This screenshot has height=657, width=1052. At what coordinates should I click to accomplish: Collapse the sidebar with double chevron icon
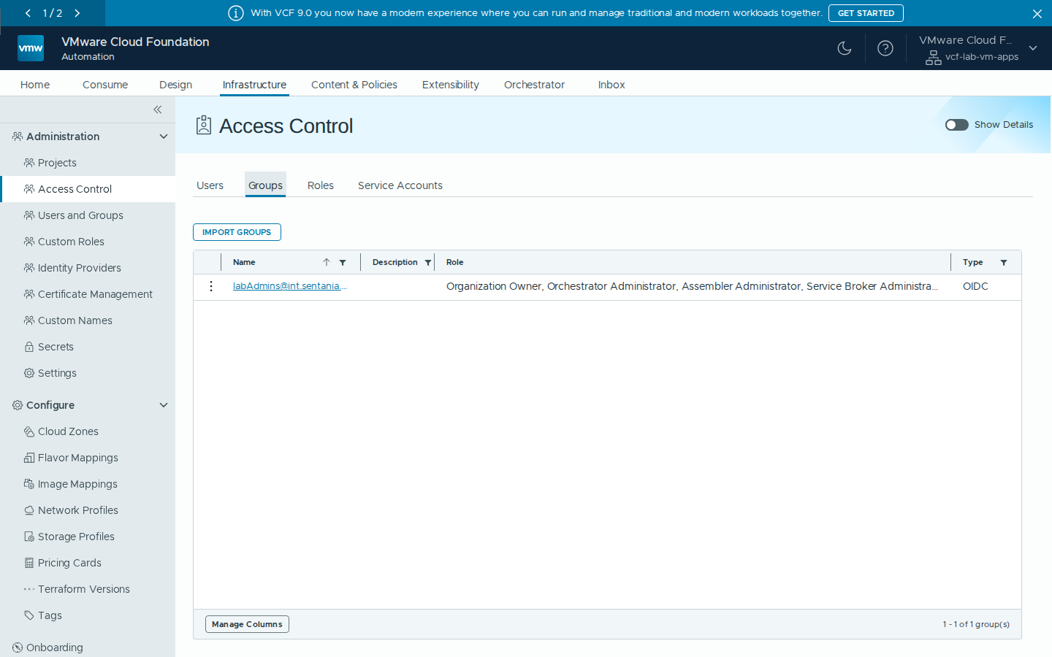point(158,109)
